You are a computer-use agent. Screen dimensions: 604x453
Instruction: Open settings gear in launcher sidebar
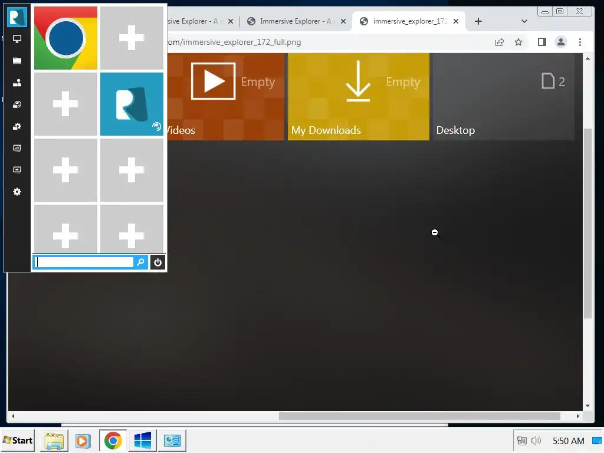(x=17, y=192)
